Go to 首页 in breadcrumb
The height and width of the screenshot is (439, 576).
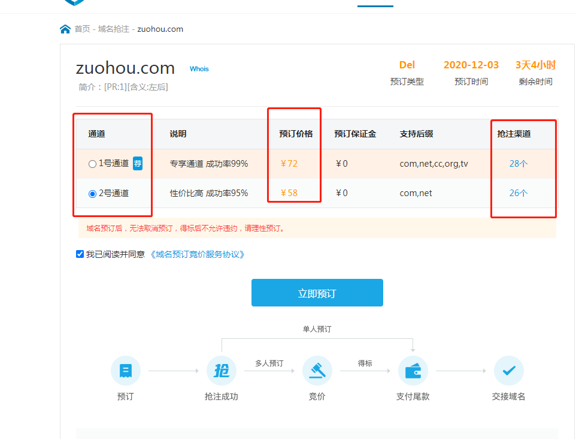click(82, 29)
